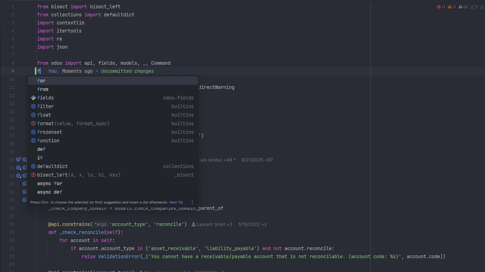Select the 'for' keyword suggestion

113,81
